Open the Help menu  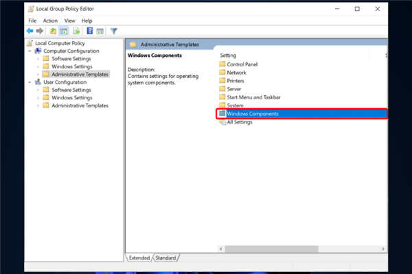click(x=87, y=21)
